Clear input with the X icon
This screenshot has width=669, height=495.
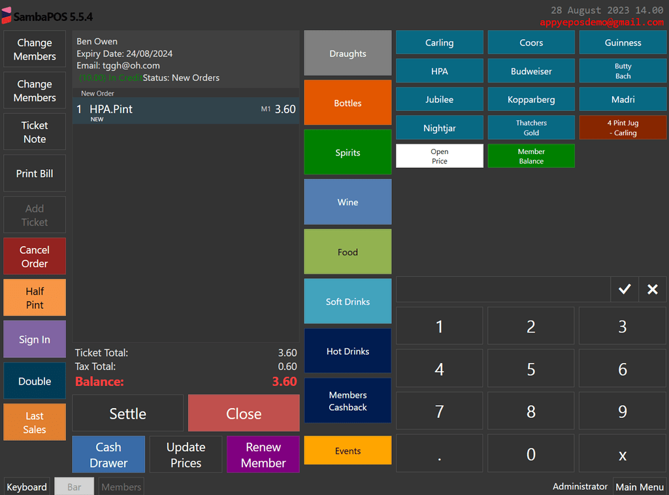point(651,289)
